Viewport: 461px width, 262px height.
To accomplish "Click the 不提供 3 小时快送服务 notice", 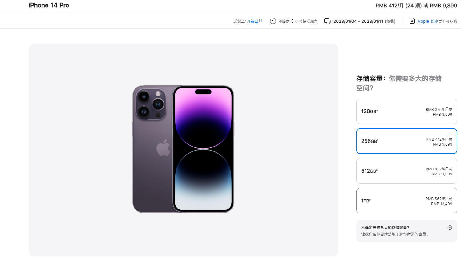I will pyautogui.click(x=298, y=21).
